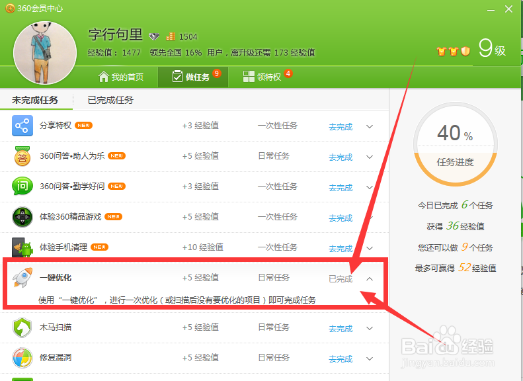Click the 最多可赢得 52 经验值 text
The image size is (523, 381).
click(456, 268)
